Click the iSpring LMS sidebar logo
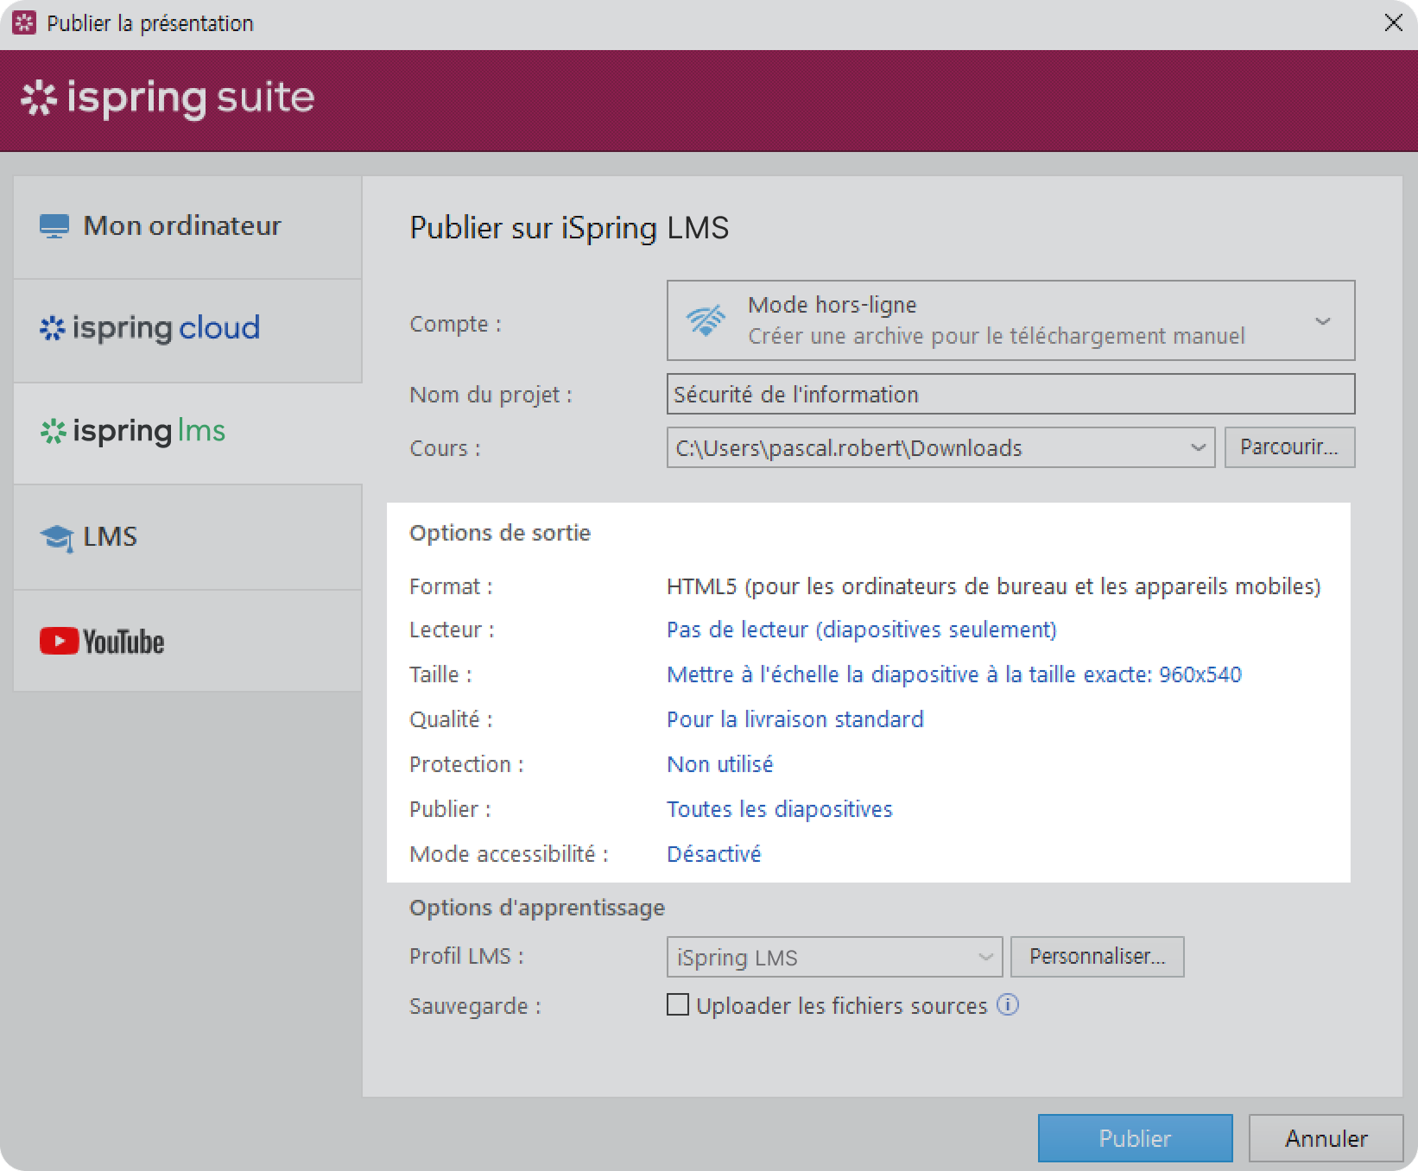The image size is (1418, 1171). (x=133, y=431)
